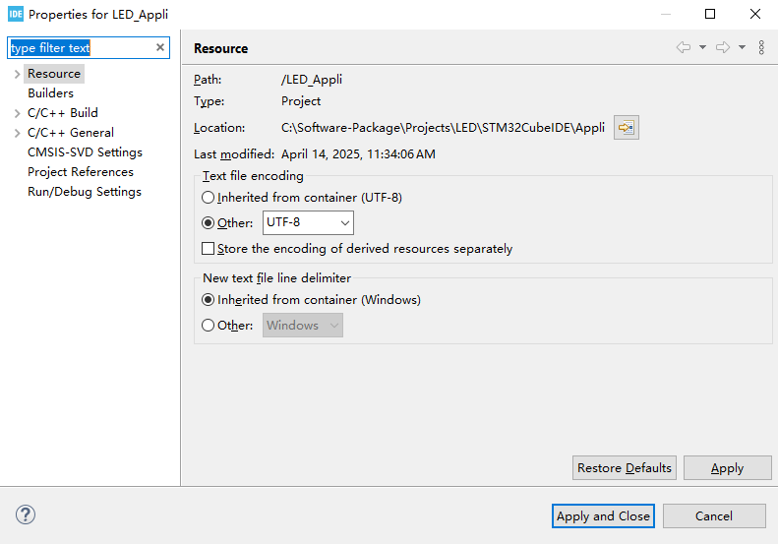This screenshot has width=778, height=544.
Task: Open Project References page
Action: 81,172
